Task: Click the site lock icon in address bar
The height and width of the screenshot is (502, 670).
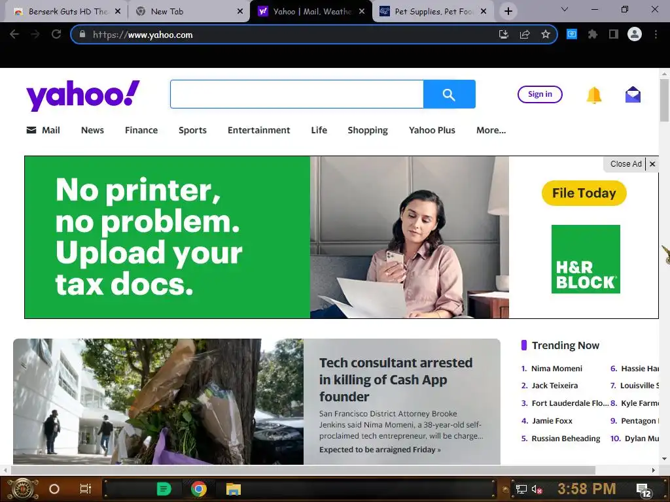Action: pos(82,34)
